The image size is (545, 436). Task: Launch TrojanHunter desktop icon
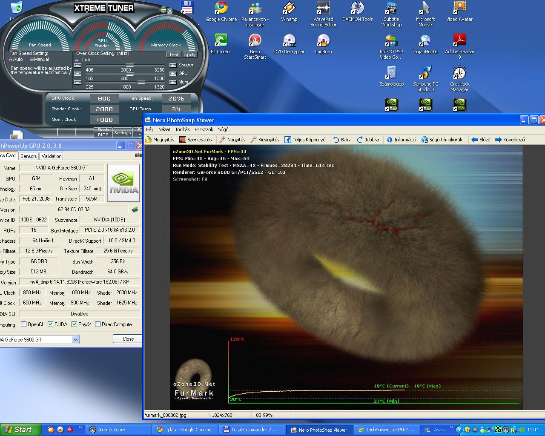(x=425, y=44)
